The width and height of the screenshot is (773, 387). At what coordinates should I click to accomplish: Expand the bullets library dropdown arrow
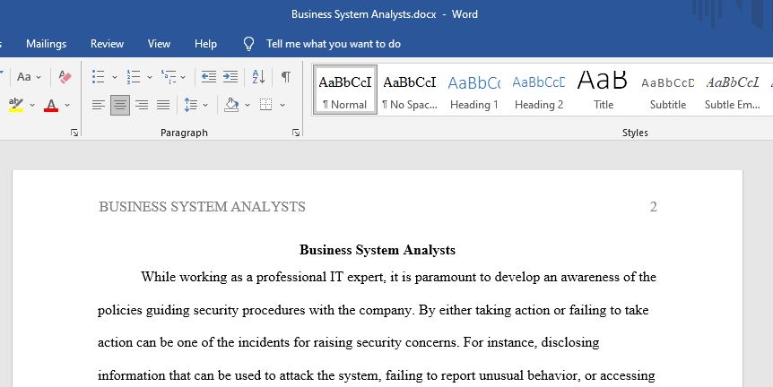point(115,77)
